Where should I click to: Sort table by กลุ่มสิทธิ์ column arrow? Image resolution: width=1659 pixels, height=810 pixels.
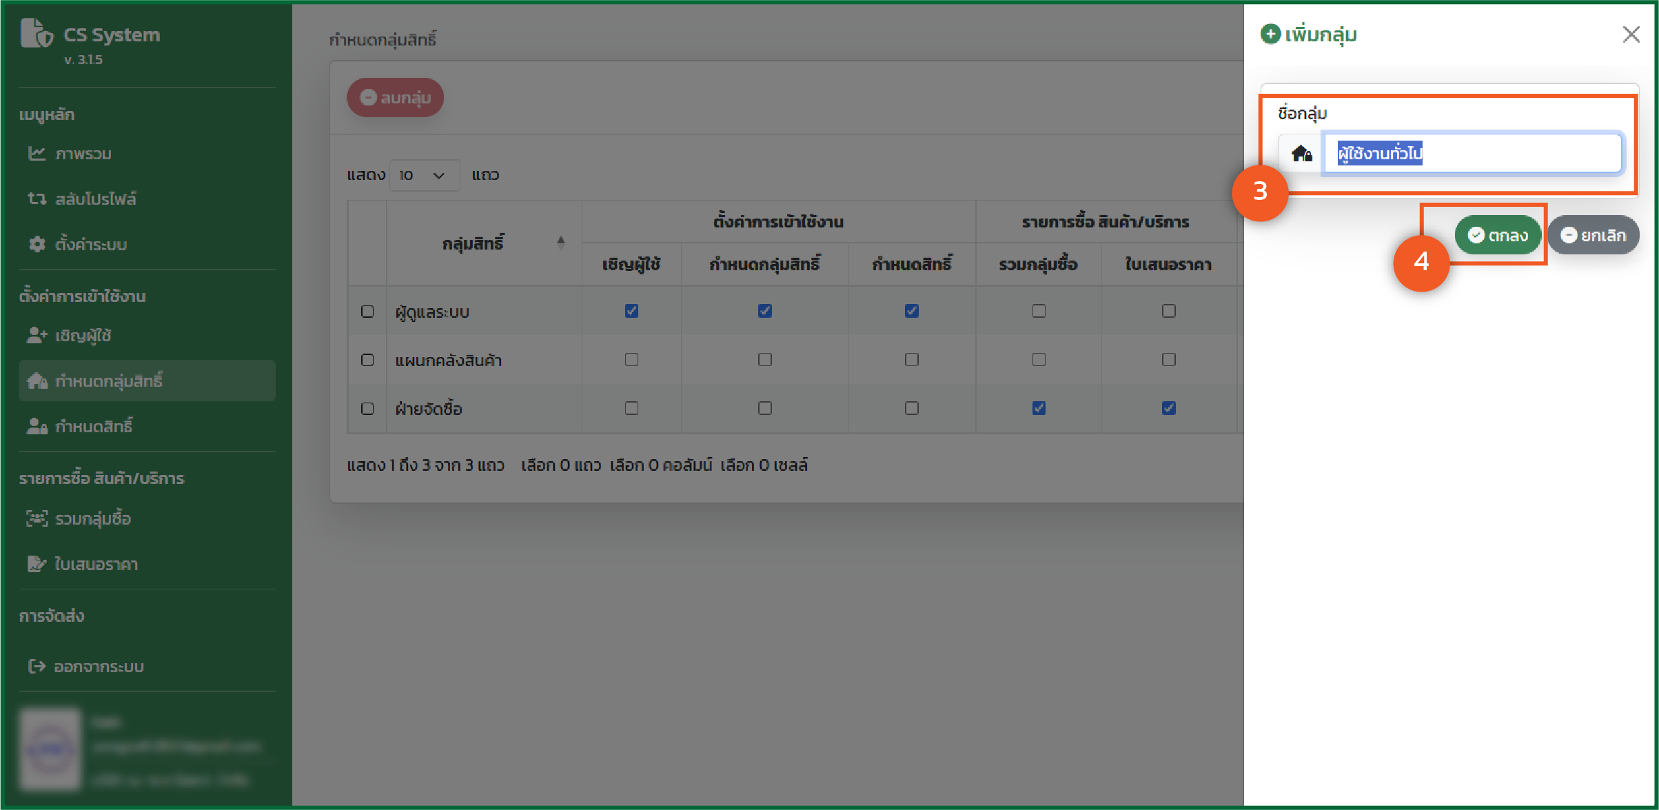click(560, 242)
